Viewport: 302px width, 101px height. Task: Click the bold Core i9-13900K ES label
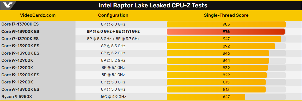[x=20, y=32]
